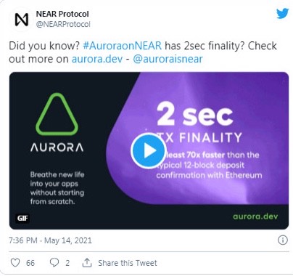Open the NEAR Protocol avatar icon
Screen dimensions: 293x276
coord(21,20)
